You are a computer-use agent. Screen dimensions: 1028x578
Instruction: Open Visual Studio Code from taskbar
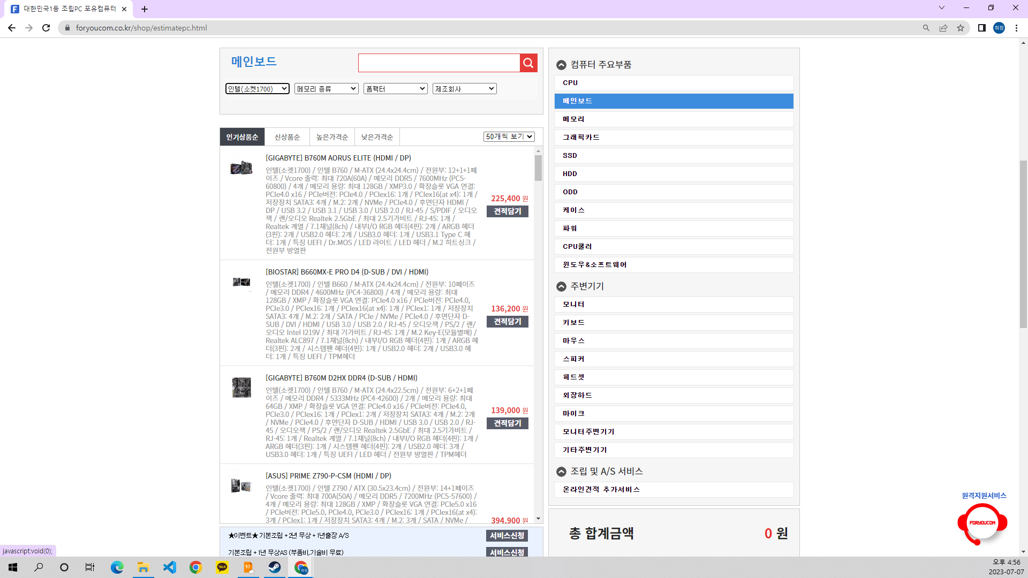169,567
